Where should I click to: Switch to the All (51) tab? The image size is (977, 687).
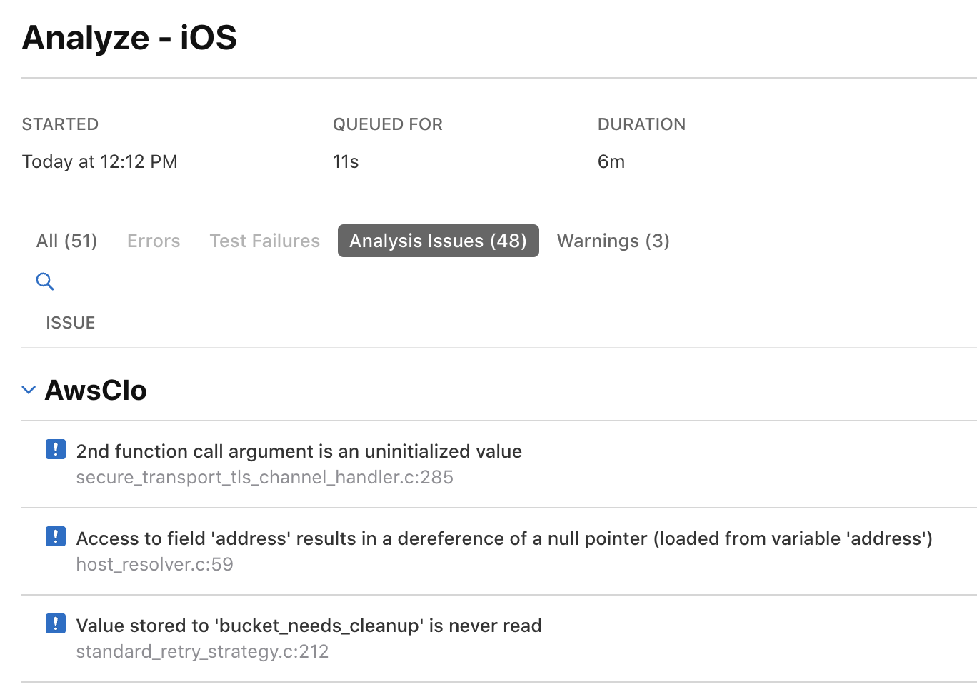66,241
